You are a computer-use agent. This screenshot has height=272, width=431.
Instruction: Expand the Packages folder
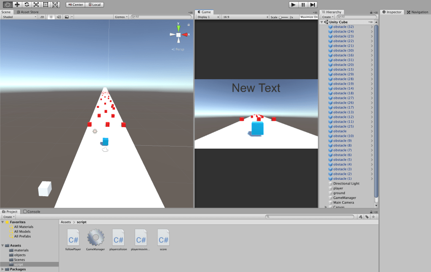3,269
